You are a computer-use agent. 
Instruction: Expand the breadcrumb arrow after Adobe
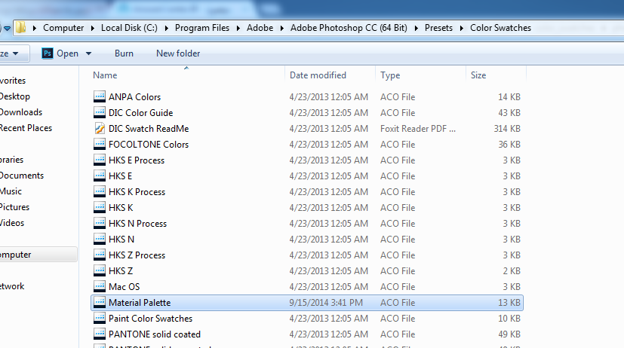tap(282, 28)
